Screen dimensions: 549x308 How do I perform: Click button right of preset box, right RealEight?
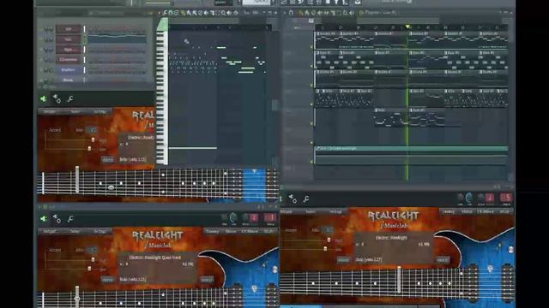click(443, 260)
